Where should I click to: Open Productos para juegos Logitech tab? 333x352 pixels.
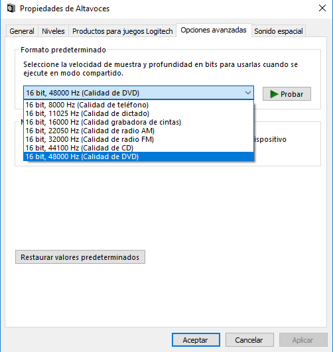click(x=123, y=31)
